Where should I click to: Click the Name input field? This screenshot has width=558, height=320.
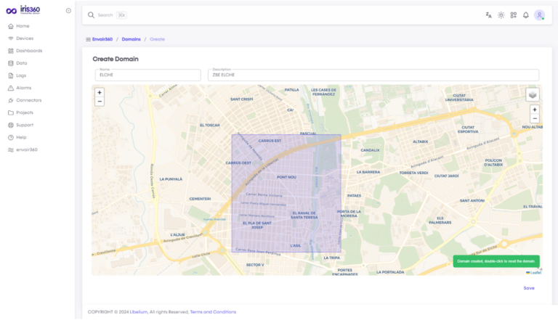point(147,75)
